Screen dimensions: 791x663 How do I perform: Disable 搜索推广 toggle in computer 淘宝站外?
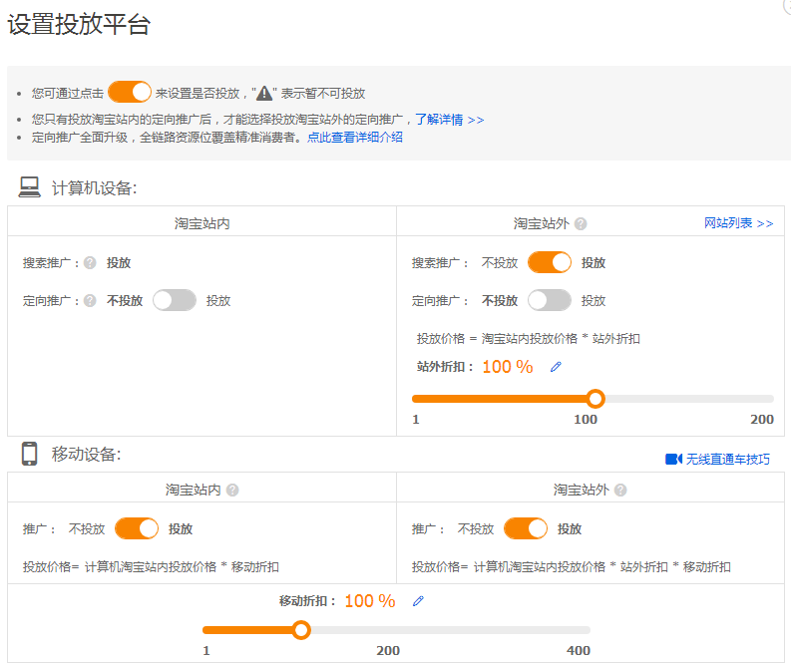click(x=550, y=263)
